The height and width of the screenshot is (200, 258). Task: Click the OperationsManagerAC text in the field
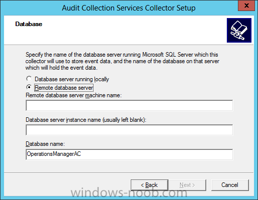[x=54, y=154]
